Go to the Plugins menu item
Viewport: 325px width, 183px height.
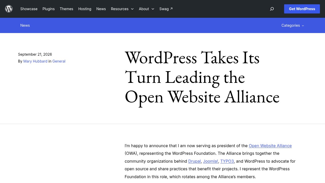pos(48,9)
